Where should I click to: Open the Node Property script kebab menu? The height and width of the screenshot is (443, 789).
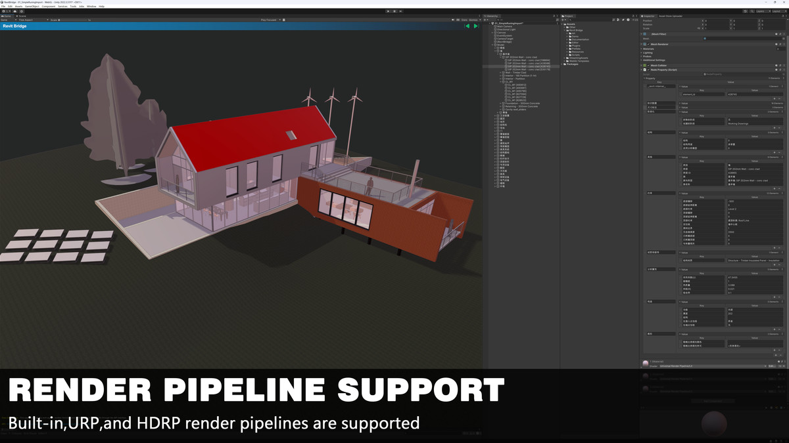tap(784, 70)
